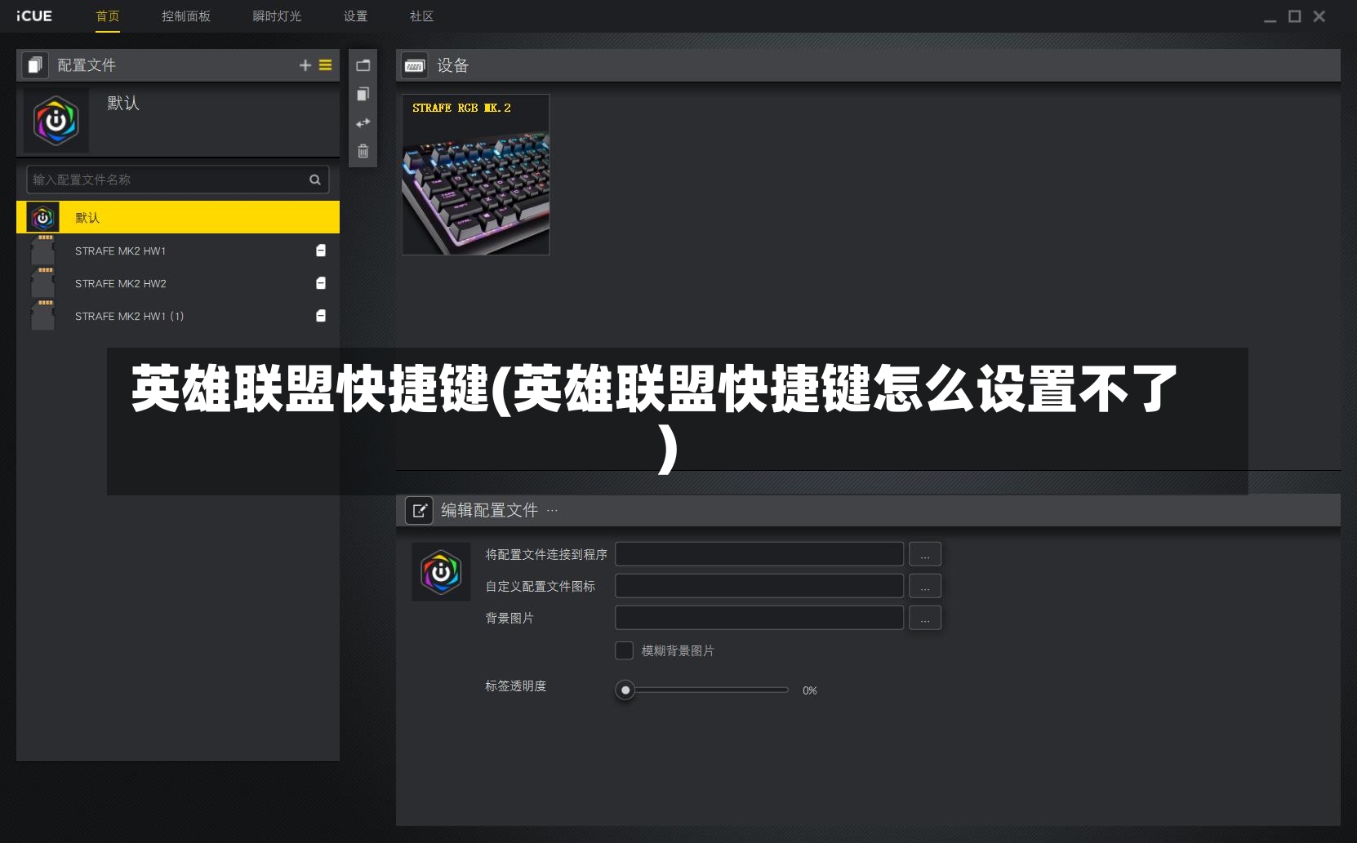Click the 设备 keyboard header icon
Image resolution: width=1357 pixels, height=843 pixels.
coord(415,65)
